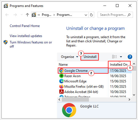Viewport: 138px width, 120px height.
Task: Expand the view options dropdown arrow
Action: 121,57
